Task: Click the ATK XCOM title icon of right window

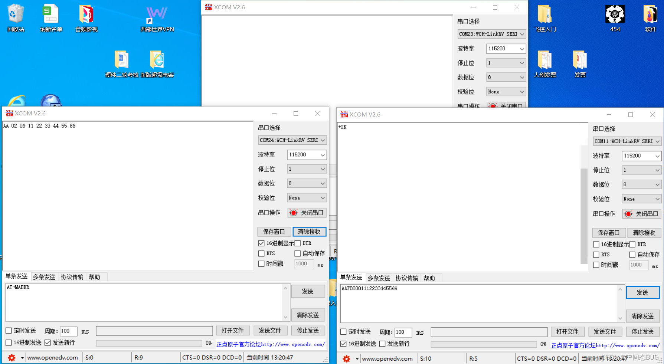Action: (344, 114)
